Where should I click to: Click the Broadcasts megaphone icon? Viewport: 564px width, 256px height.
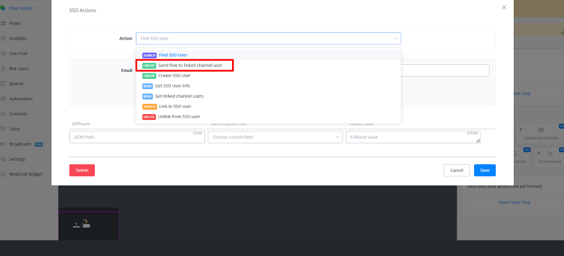tap(3, 144)
